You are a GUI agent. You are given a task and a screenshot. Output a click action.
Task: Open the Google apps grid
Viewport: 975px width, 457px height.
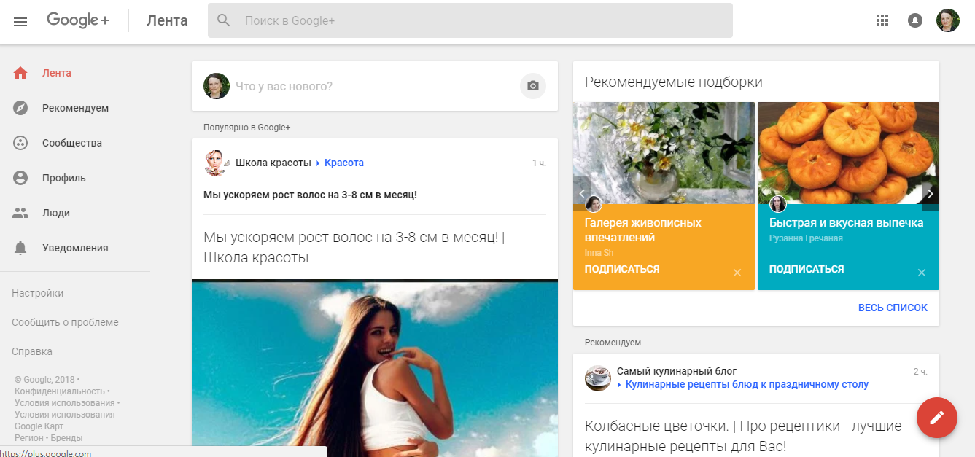[x=882, y=20]
